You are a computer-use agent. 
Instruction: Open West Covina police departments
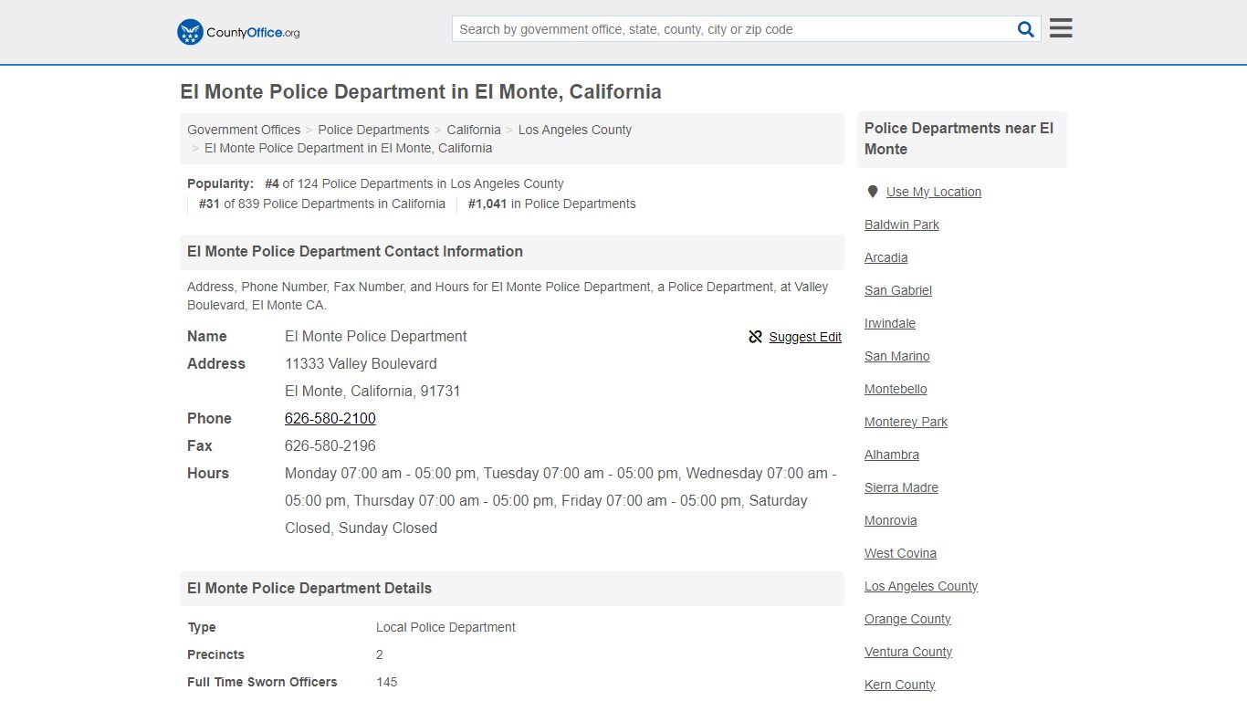click(901, 553)
